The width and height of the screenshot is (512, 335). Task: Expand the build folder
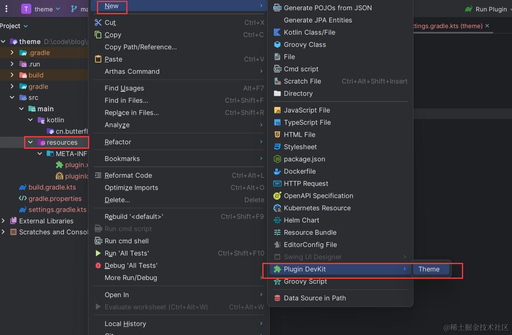click(12, 75)
